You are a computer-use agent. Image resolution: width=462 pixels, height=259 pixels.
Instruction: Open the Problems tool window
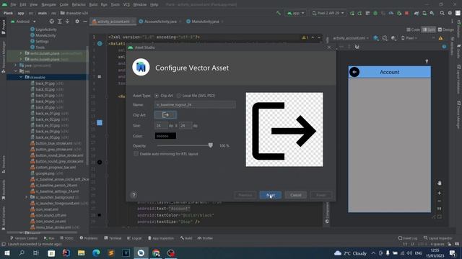(89, 238)
